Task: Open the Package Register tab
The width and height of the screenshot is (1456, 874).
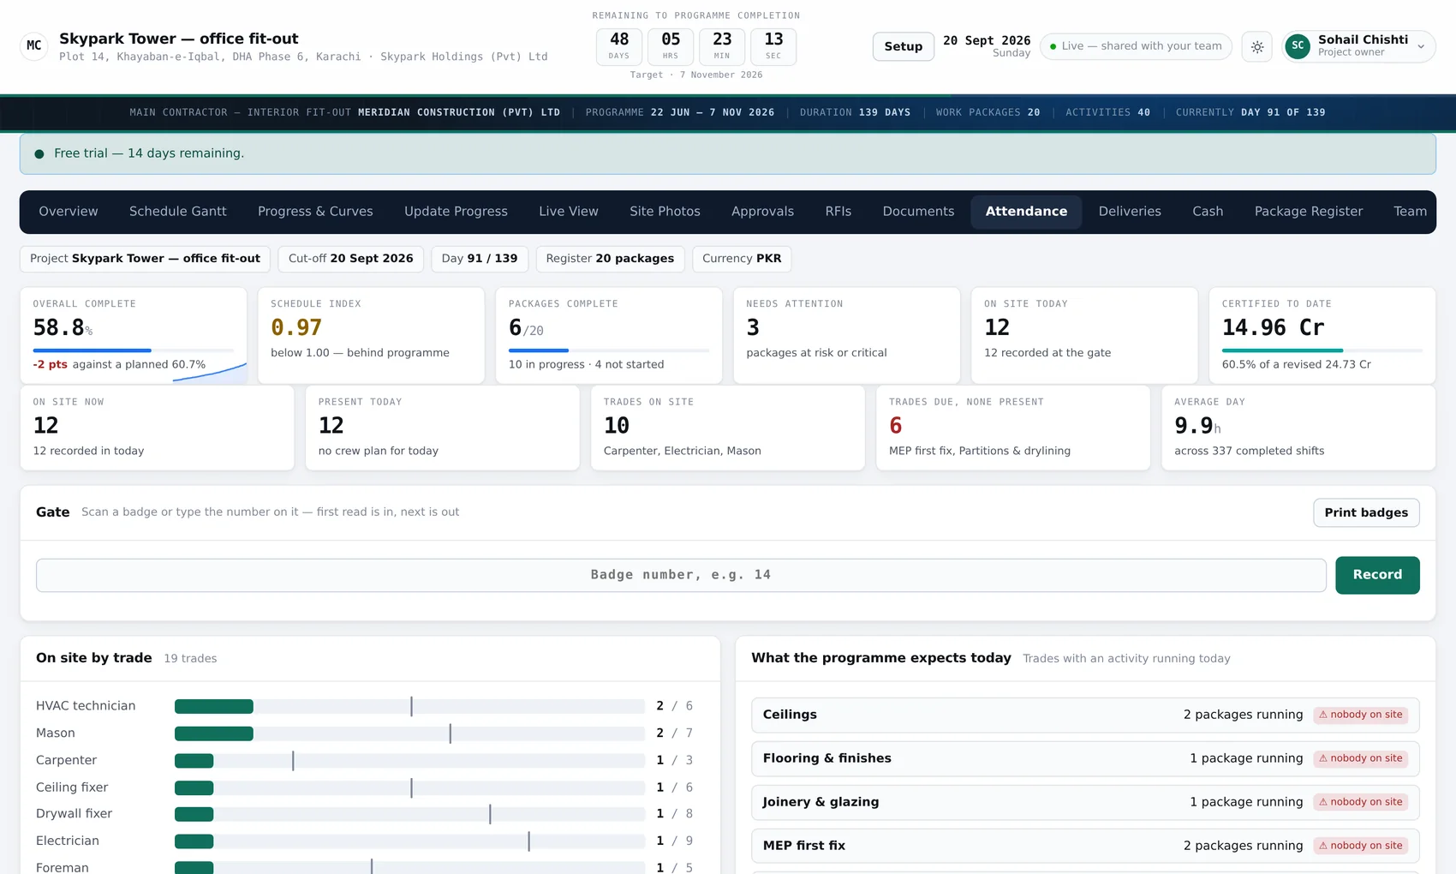Action: coord(1309,212)
